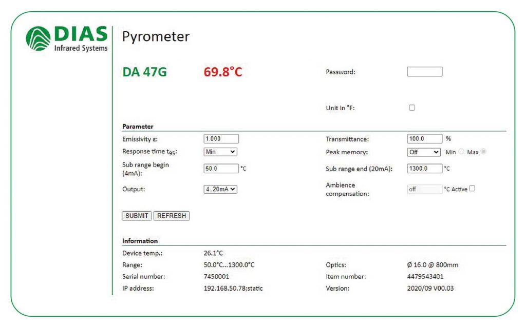Screen dimensions: 526x328
Task: Open the Output dropdown showing 4..20mA
Action: point(220,189)
